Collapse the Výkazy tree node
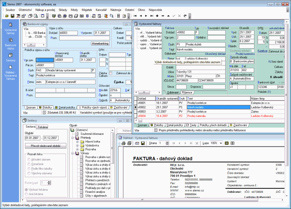The image size is (291, 209). tap(72, 153)
